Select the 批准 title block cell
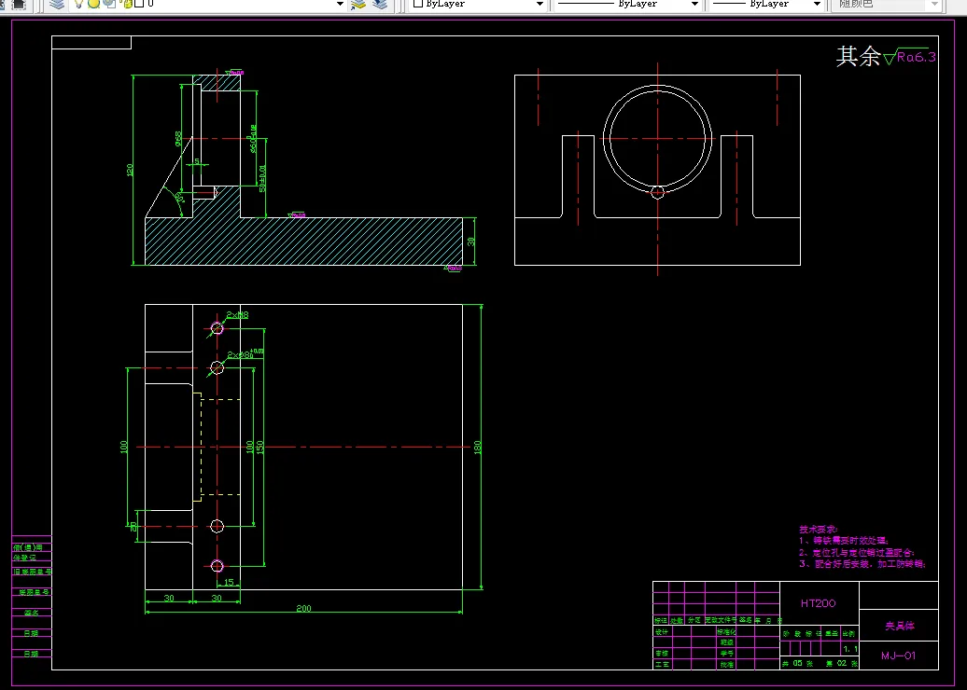Screen dimensions: 967x690 click(726, 664)
